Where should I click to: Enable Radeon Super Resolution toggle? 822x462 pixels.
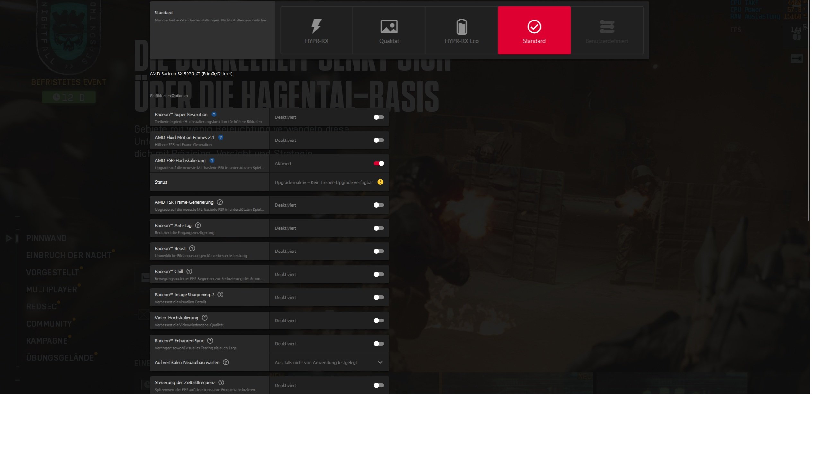point(379,117)
